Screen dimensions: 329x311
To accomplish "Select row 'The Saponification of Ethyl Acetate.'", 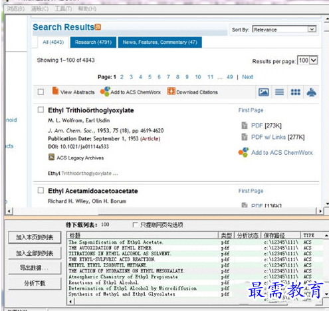I will (195, 242).
